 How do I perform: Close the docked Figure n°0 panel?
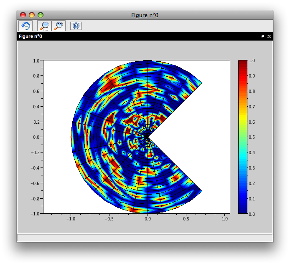click(269, 37)
